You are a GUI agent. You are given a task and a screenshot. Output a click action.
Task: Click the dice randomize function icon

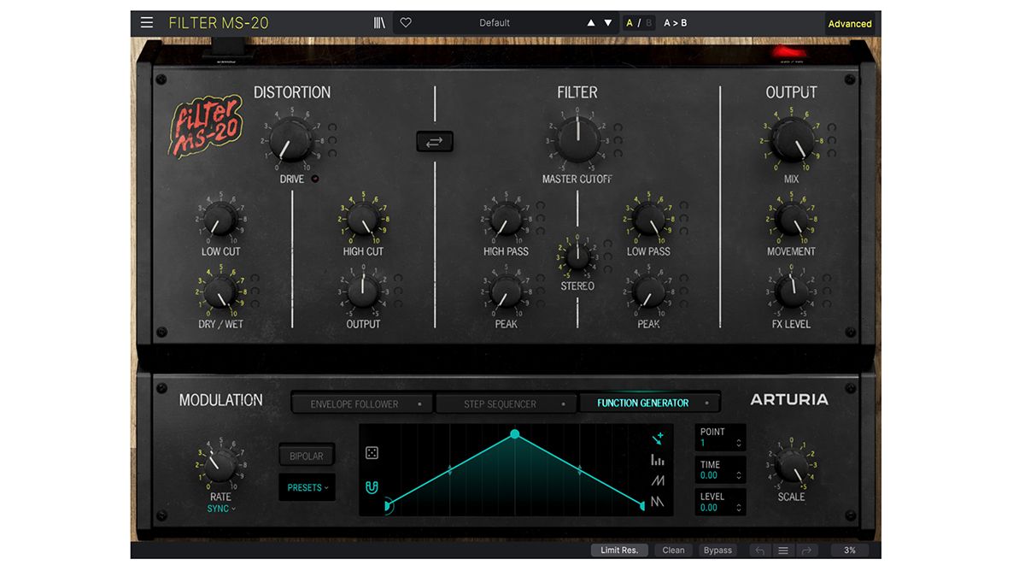click(x=372, y=453)
